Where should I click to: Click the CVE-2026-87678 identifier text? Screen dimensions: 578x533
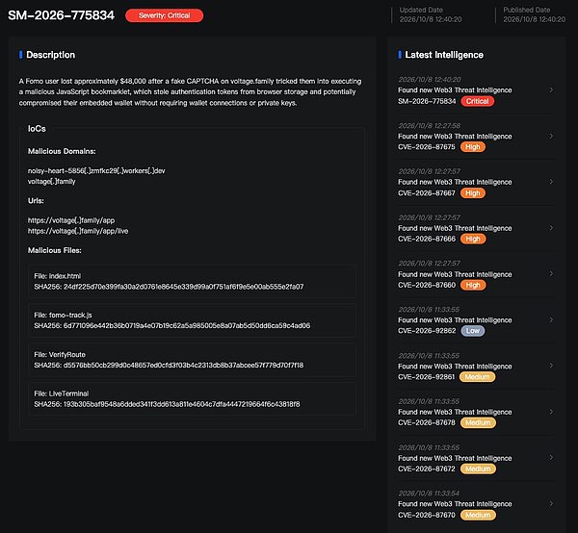pyautogui.click(x=427, y=422)
